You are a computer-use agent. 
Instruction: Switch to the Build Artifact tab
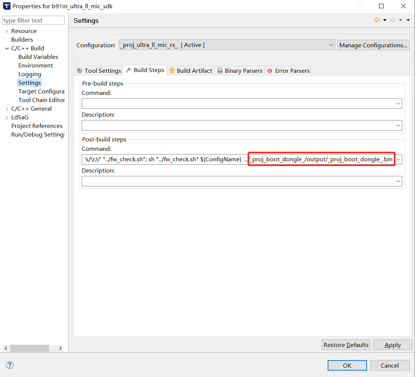pyautogui.click(x=190, y=71)
